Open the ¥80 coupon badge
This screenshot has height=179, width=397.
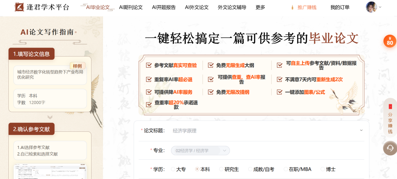click(x=390, y=41)
